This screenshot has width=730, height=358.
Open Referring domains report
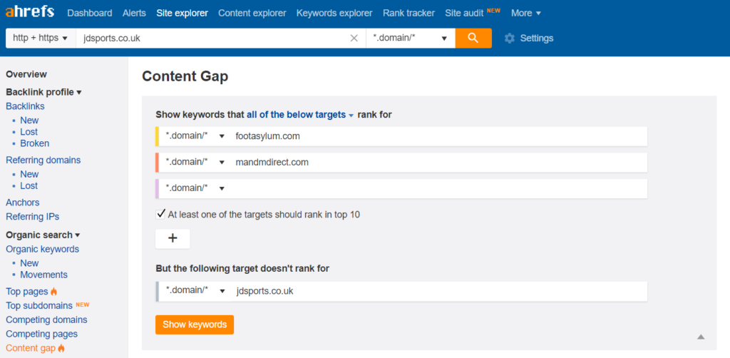click(x=43, y=160)
